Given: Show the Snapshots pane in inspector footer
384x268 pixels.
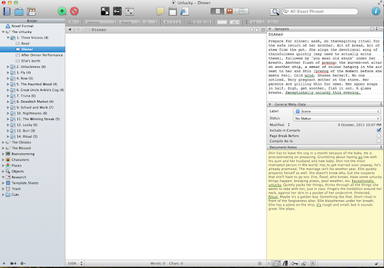Looking at the screenshot, I should coord(304,263).
